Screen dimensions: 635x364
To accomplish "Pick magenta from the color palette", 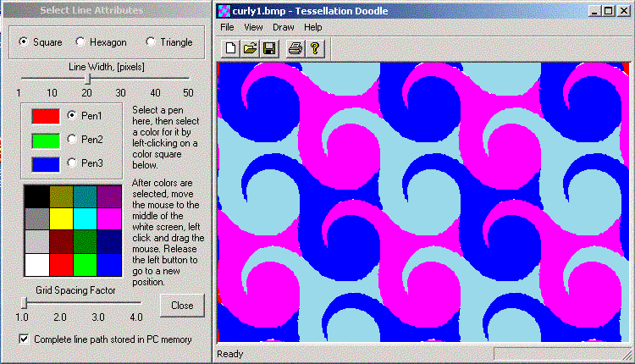I will tap(109, 219).
